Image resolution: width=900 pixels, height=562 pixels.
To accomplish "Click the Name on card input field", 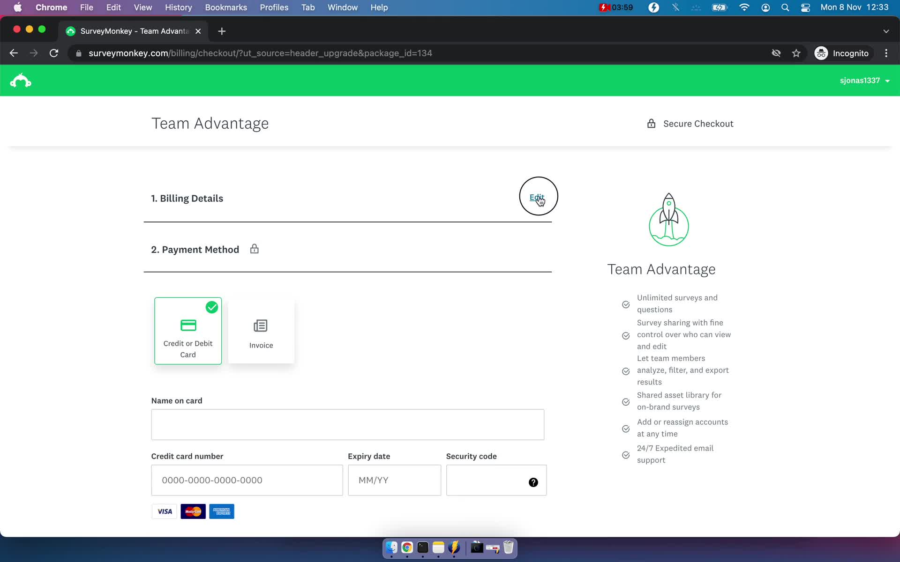I will (x=347, y=424).
